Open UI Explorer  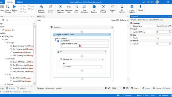94,9
